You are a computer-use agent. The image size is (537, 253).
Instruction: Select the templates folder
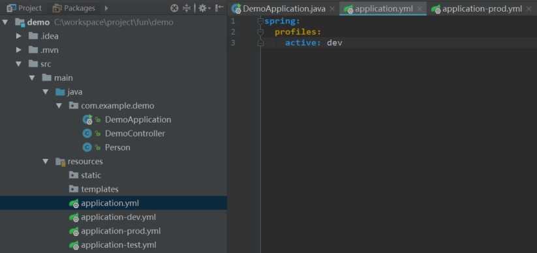(114, 189)
